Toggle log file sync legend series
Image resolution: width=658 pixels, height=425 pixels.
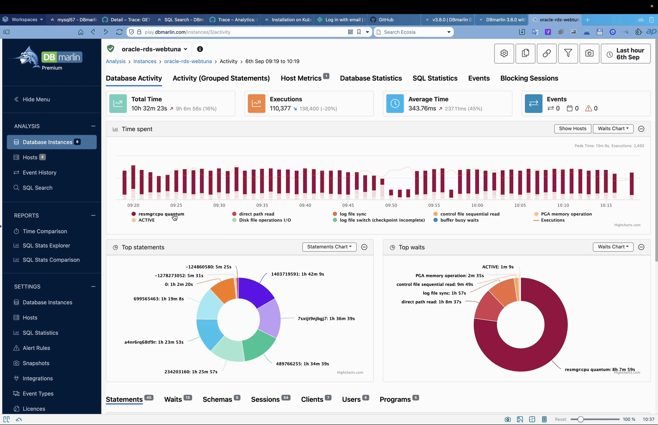[x=349, y=214]
